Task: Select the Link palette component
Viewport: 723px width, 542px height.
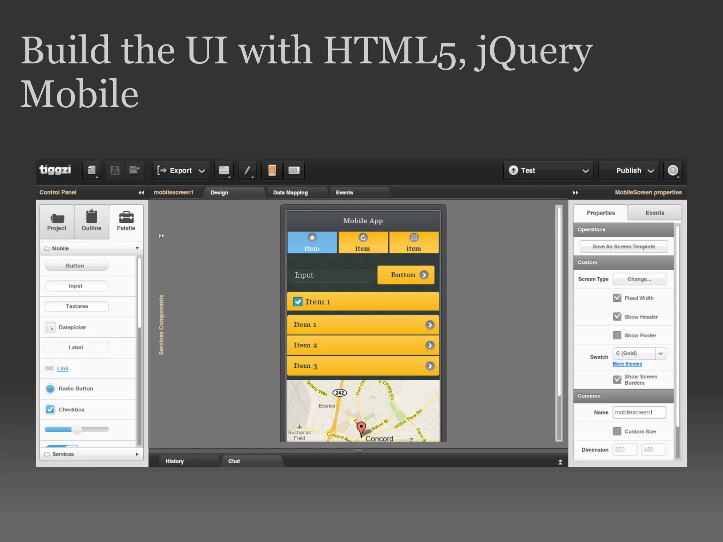Action: (88, 368)
